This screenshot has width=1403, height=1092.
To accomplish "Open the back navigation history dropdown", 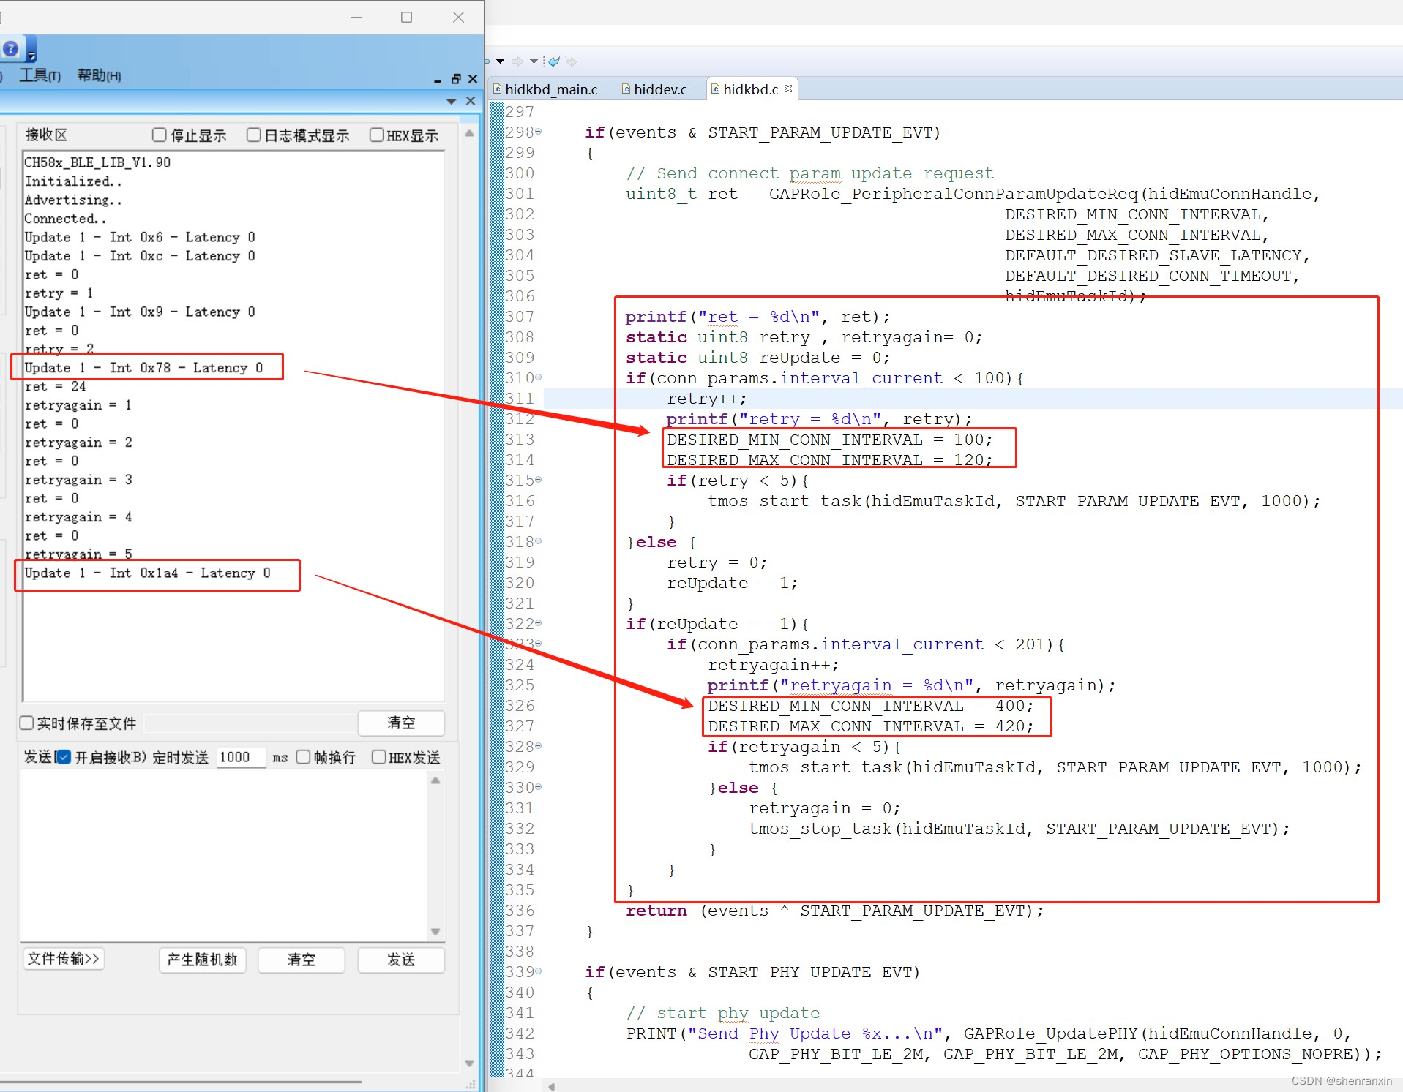I will (501, 61).
